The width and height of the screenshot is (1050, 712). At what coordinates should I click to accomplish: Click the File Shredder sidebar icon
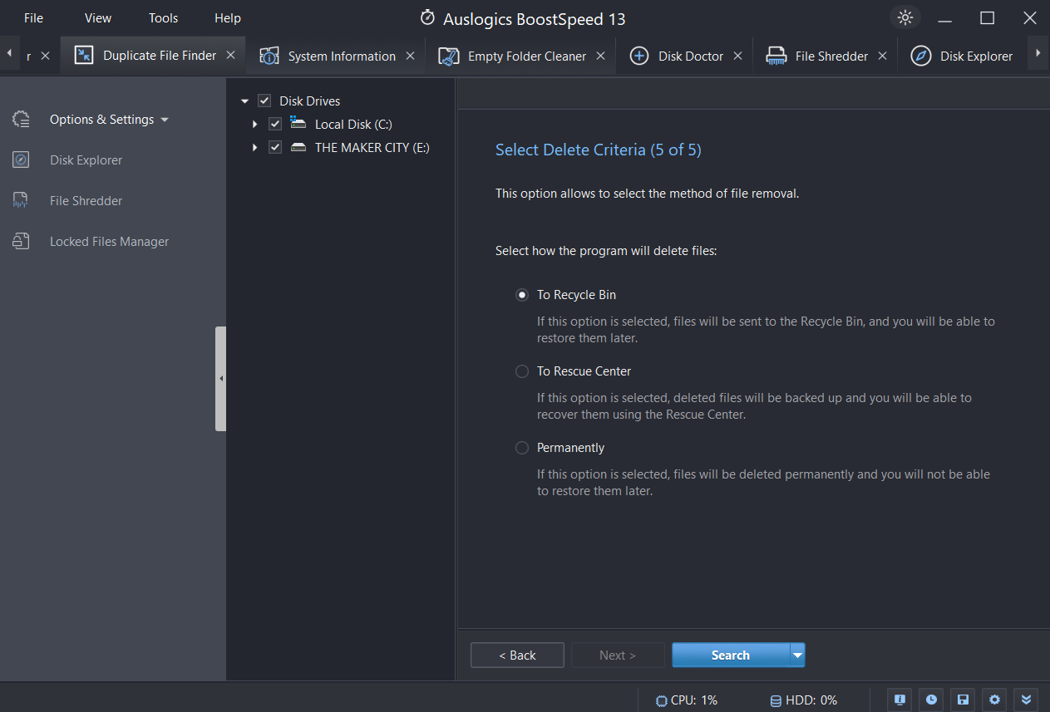point(21,201)
